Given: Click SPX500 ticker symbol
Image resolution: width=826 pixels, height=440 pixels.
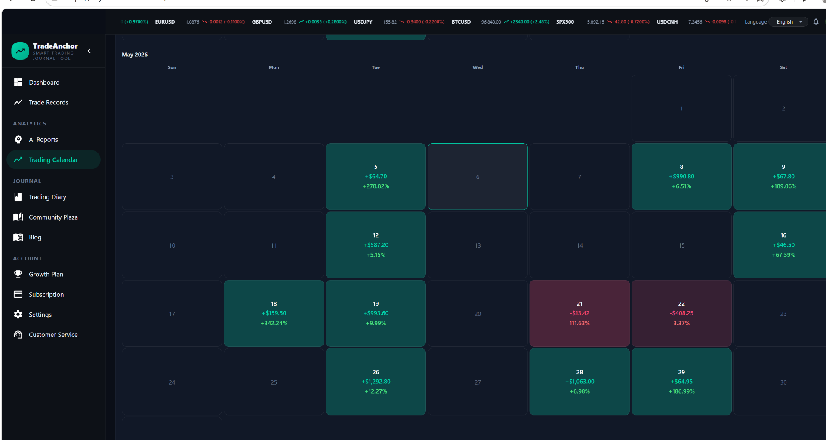Looking at the screenshot, I should coord(565,22).
